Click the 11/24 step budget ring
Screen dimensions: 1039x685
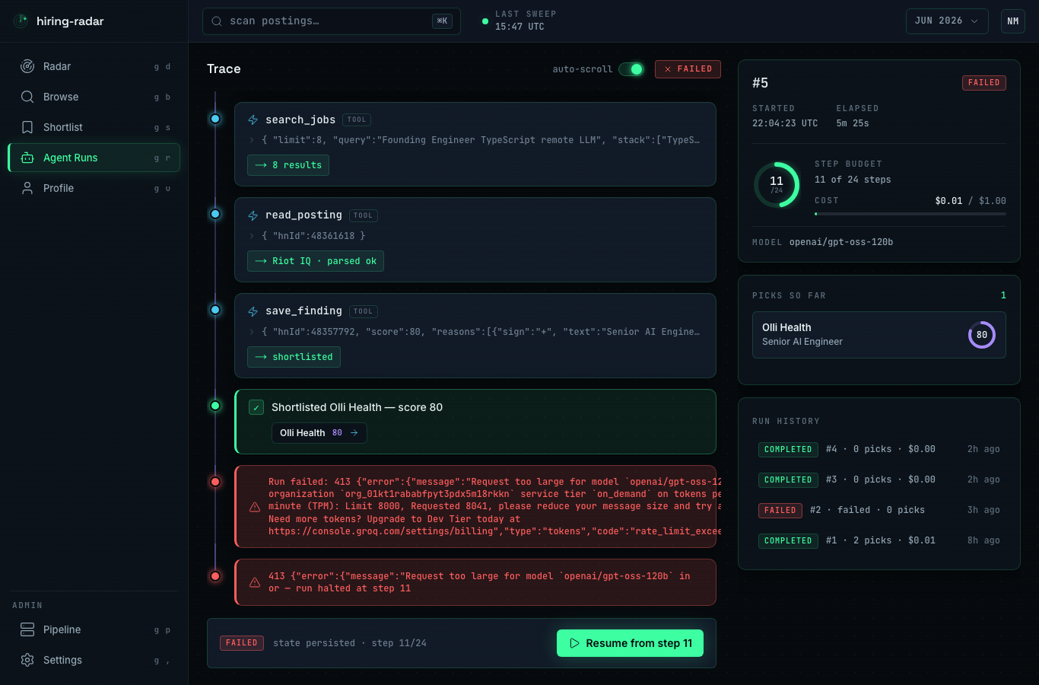tap(777, 184)
